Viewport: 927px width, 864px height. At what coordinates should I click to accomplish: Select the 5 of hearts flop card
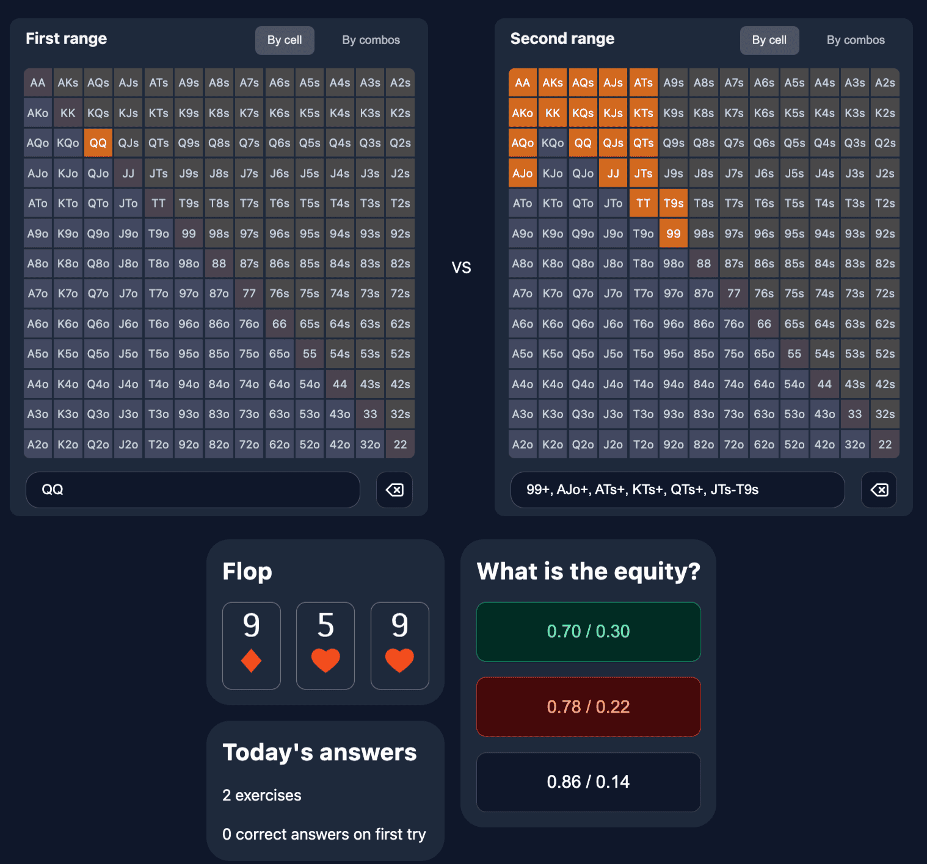(325, 646)
